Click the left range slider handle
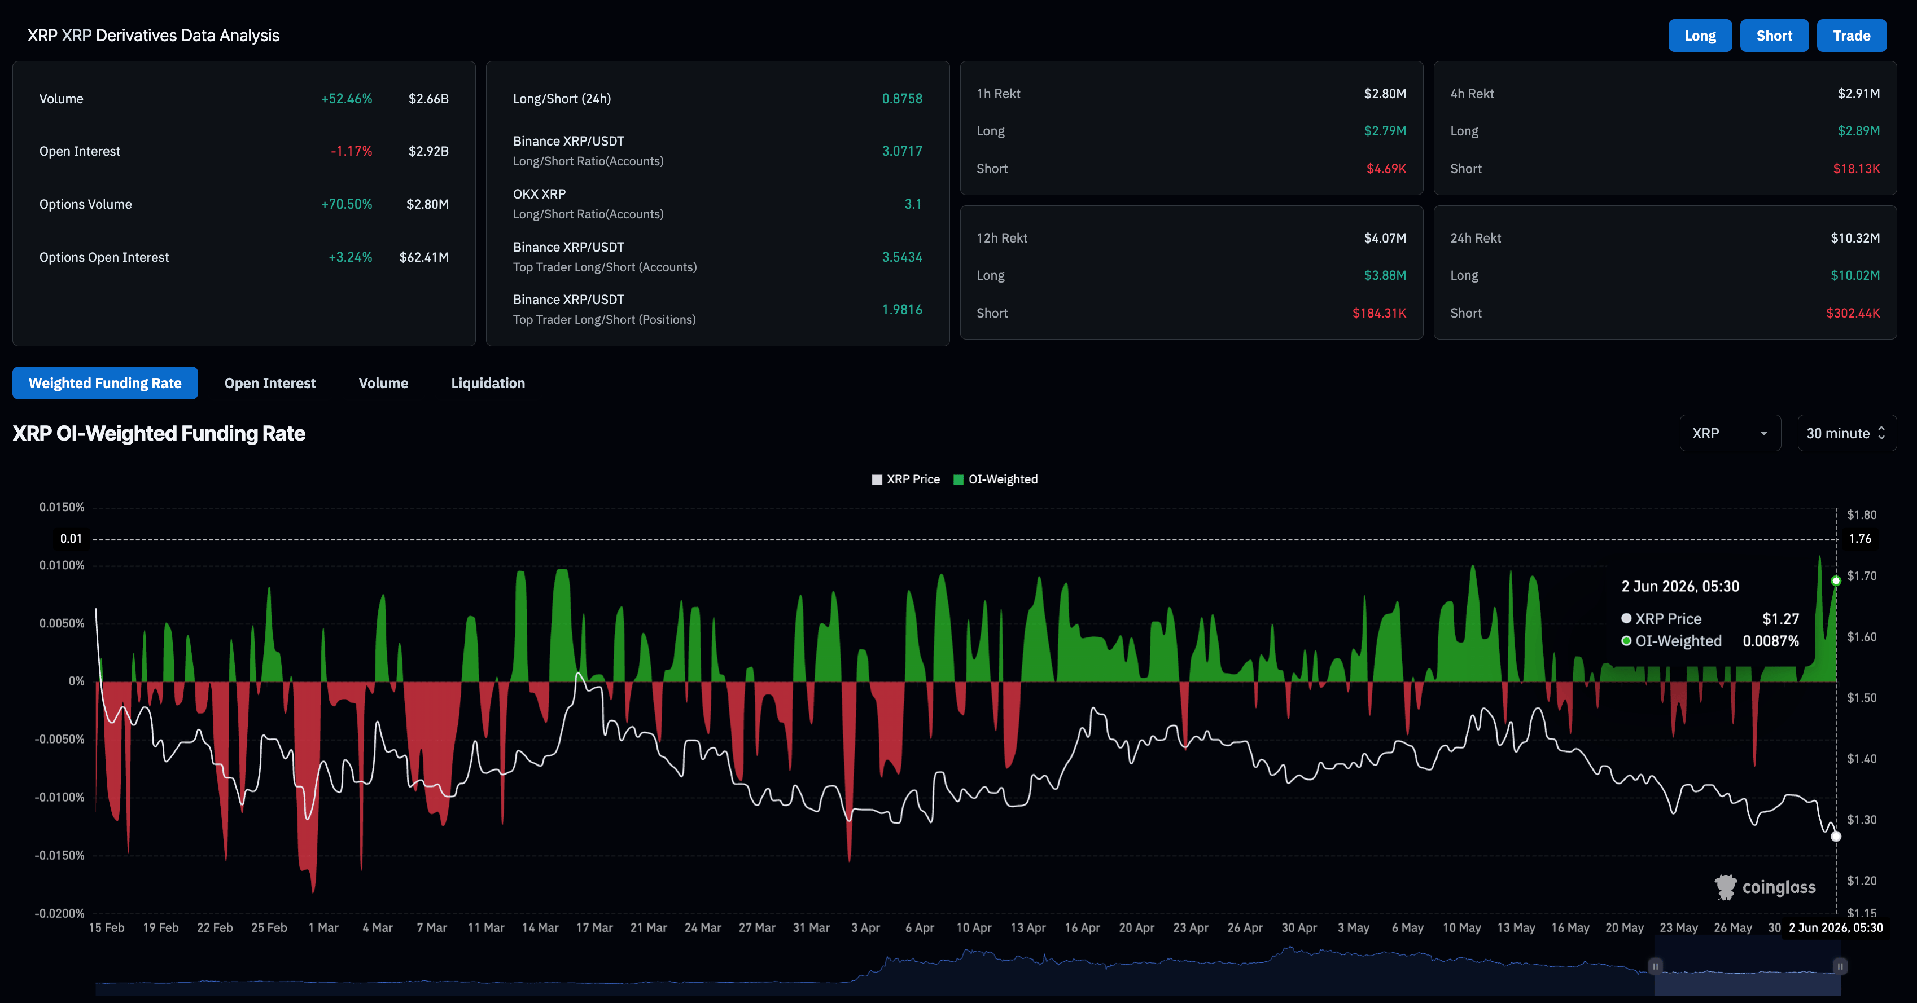Viewport: 1917px width, 1003px height. [1655, 966]
